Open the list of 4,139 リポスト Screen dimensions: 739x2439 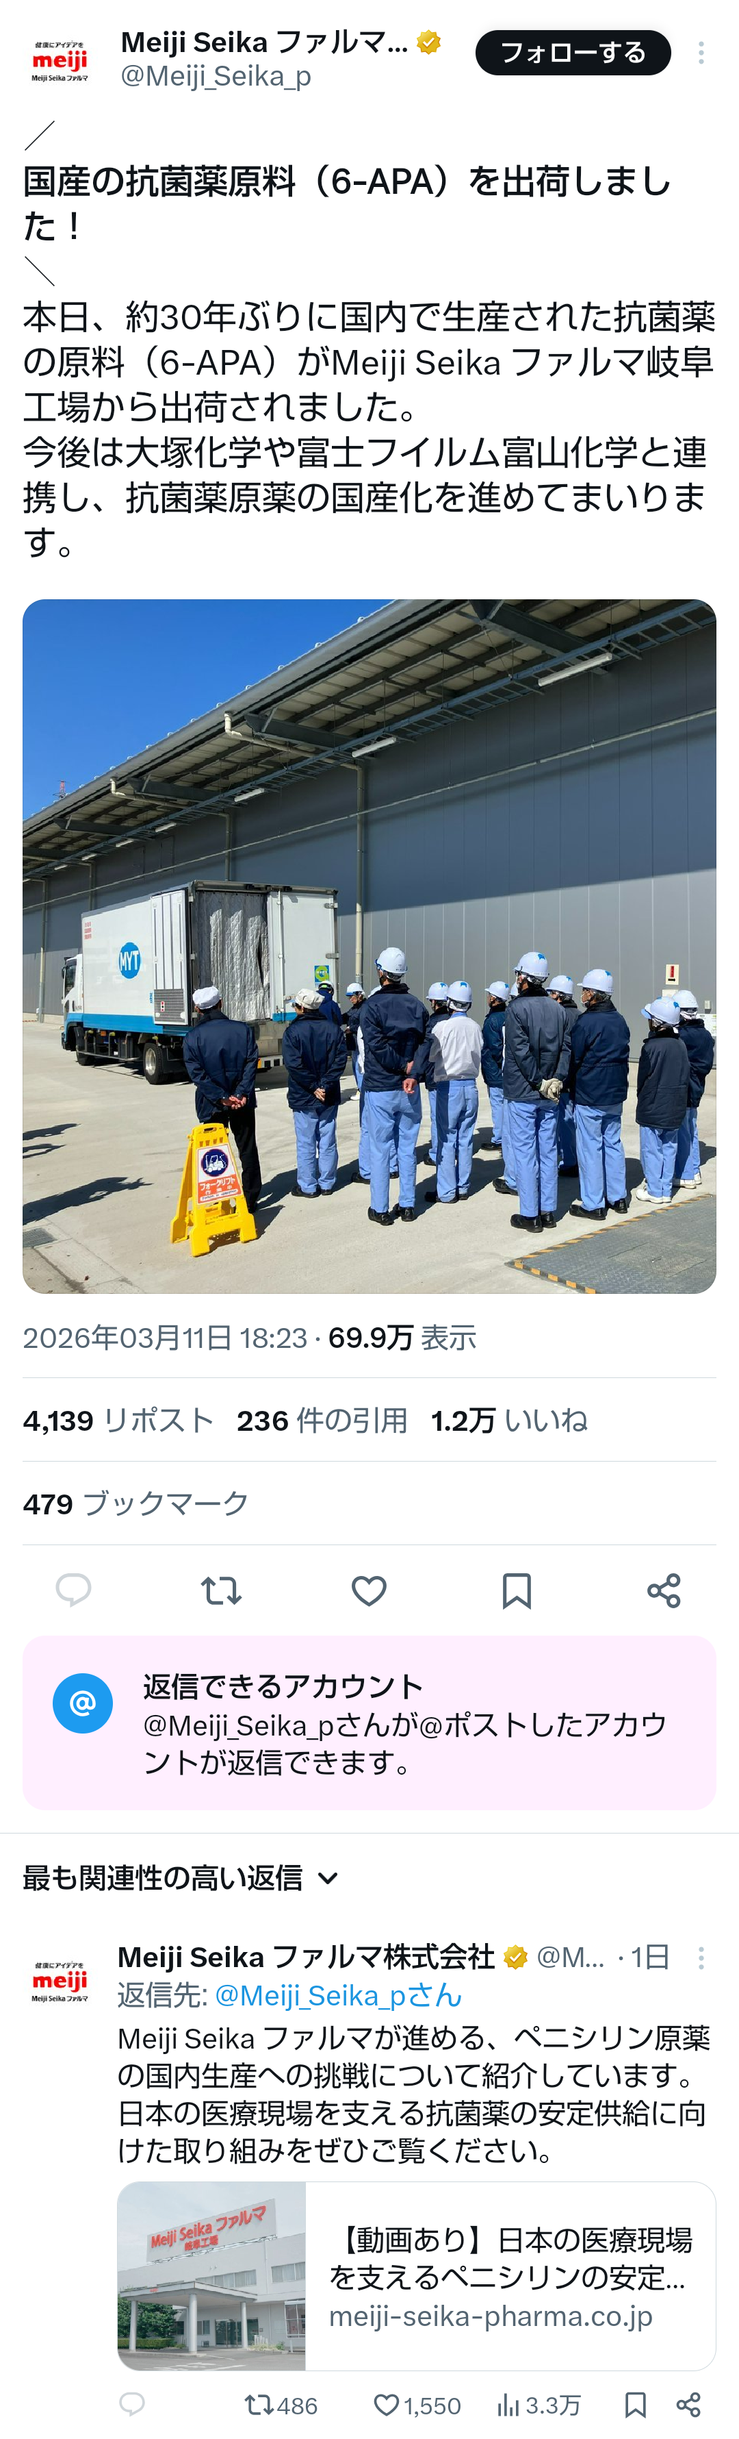(x=118, y=1421)
